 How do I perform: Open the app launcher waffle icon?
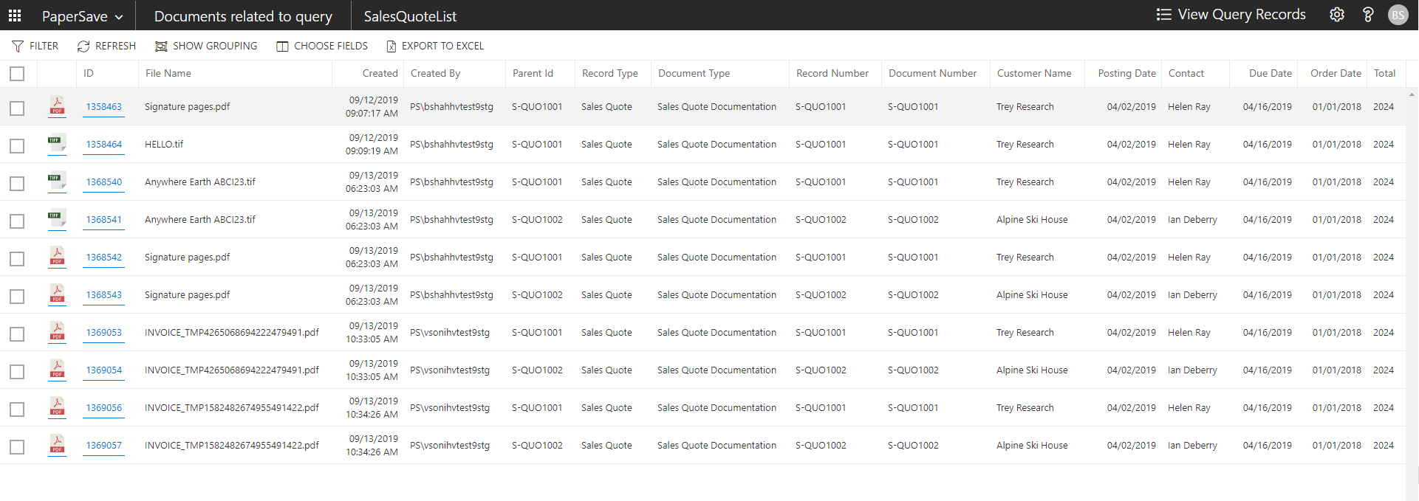(15, 15)
